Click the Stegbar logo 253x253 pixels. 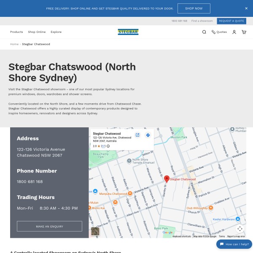pyautogui.click(x=128, y=32)
